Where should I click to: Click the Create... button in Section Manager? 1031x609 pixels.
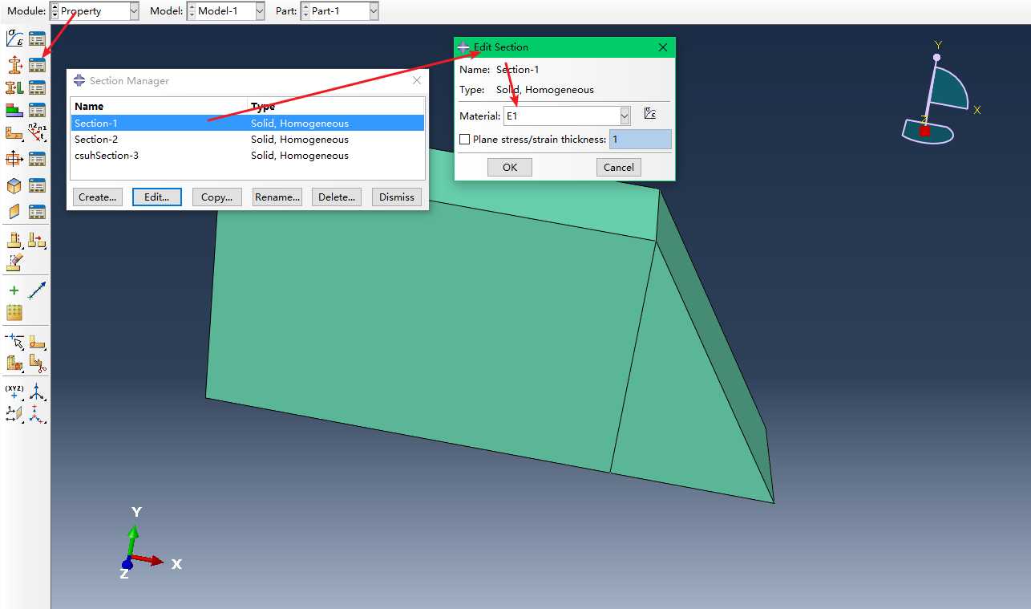point(98,197)
